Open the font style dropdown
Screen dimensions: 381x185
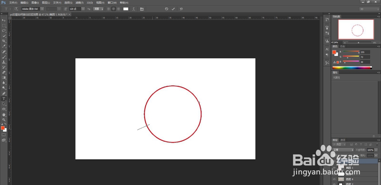click(59, 9)
